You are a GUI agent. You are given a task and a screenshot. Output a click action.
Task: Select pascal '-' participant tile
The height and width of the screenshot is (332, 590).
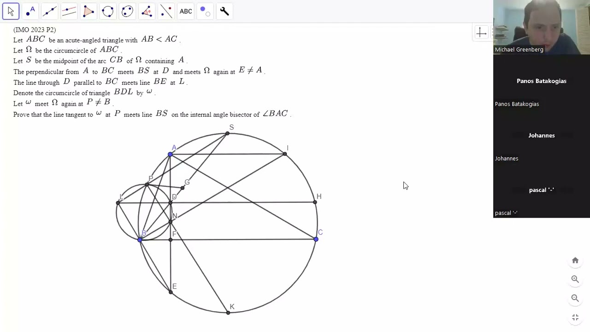point(542,190)
